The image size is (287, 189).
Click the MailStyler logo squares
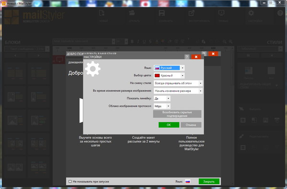pos(11,17)
